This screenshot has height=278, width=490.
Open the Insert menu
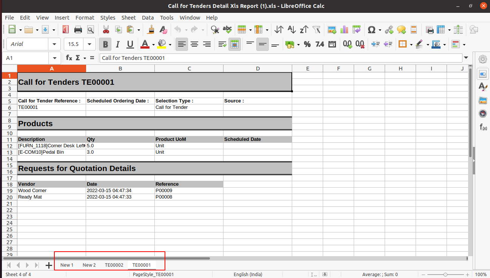pyautogui.click(x=62, y=17)
